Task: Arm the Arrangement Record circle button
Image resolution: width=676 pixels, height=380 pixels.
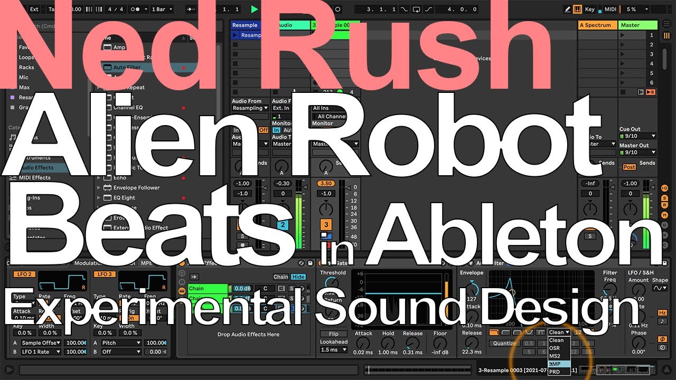Action: coord(337,9)
